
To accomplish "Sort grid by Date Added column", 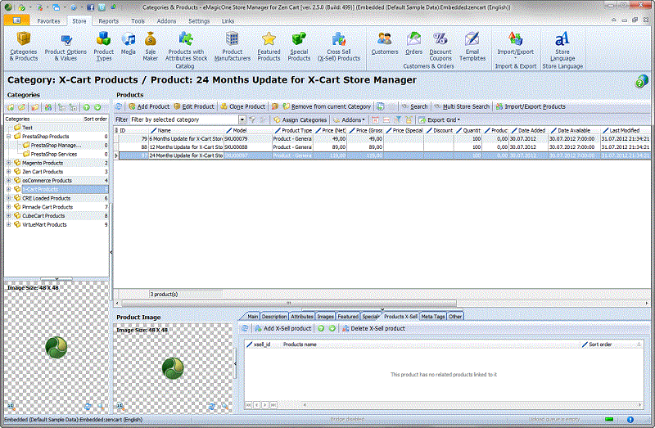I will tap(528, 130).
